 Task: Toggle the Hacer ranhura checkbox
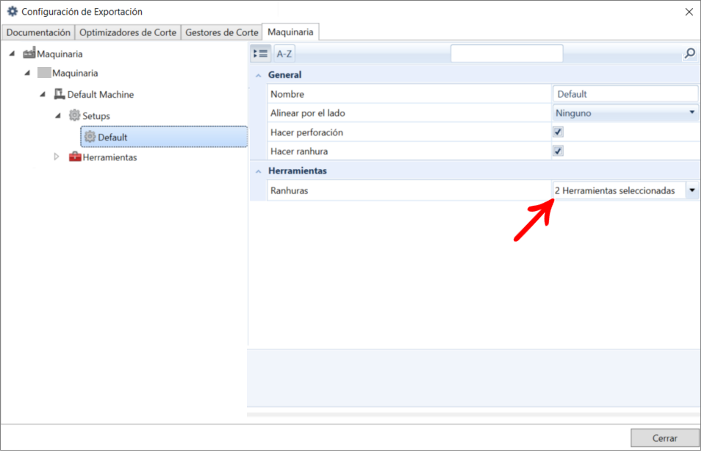click(x=559, y=151)
